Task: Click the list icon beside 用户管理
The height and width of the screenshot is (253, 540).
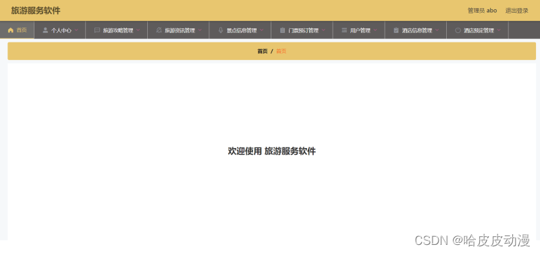Action: click(344, 30)
